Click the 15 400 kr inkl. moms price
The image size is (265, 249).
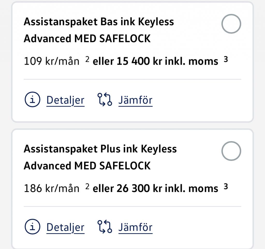point(167,61)
